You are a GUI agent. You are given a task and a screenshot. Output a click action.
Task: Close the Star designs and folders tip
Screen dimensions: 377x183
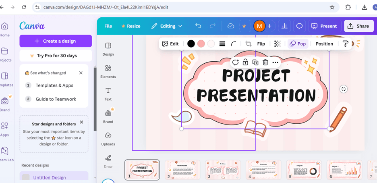pyautogui.click(x=81, y=122)
